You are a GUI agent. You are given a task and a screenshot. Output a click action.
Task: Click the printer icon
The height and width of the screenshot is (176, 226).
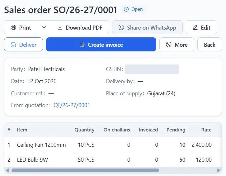[x=13, y=27]
